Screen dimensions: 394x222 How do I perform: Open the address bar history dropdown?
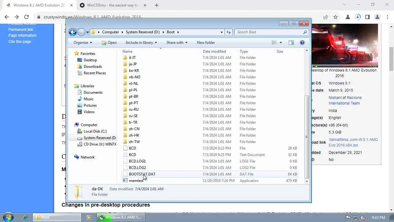point(222,32)
